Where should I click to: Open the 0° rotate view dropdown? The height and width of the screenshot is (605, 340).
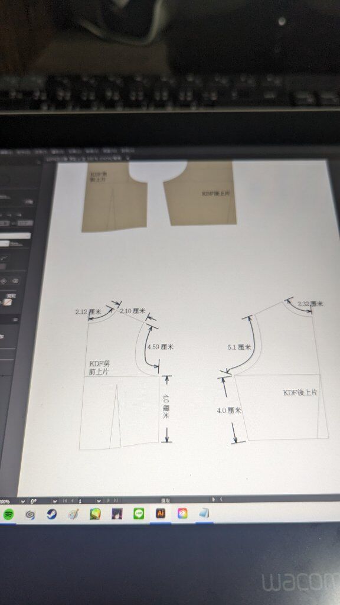[55, 501]
